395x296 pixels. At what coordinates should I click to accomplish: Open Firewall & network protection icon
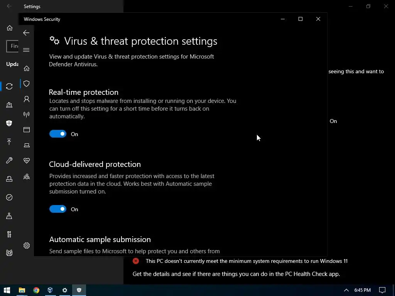click(27, 114)
